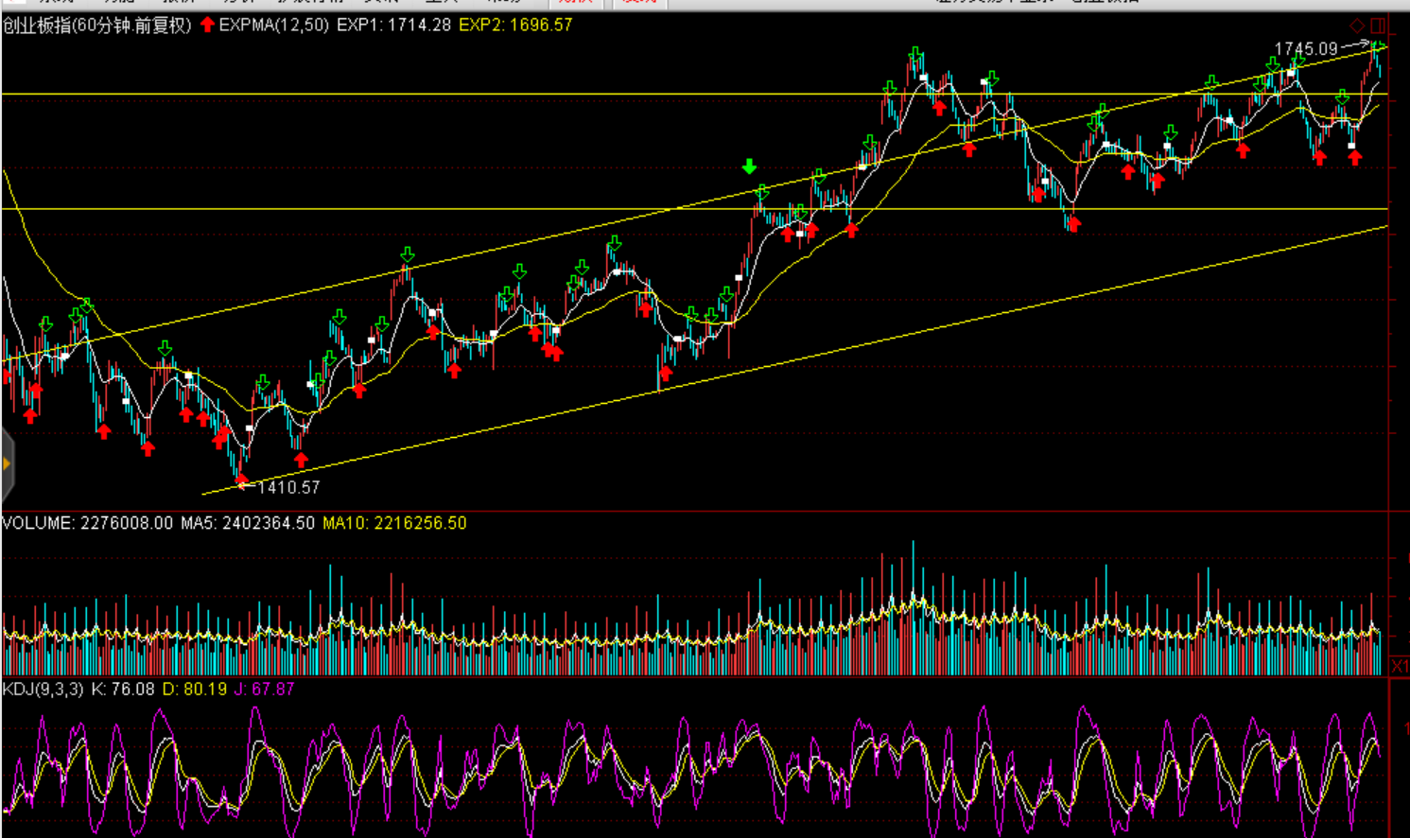Click the yellow D: 80.19 value
Viewport: 1410px width, 838px height.
tap(195, 690)
